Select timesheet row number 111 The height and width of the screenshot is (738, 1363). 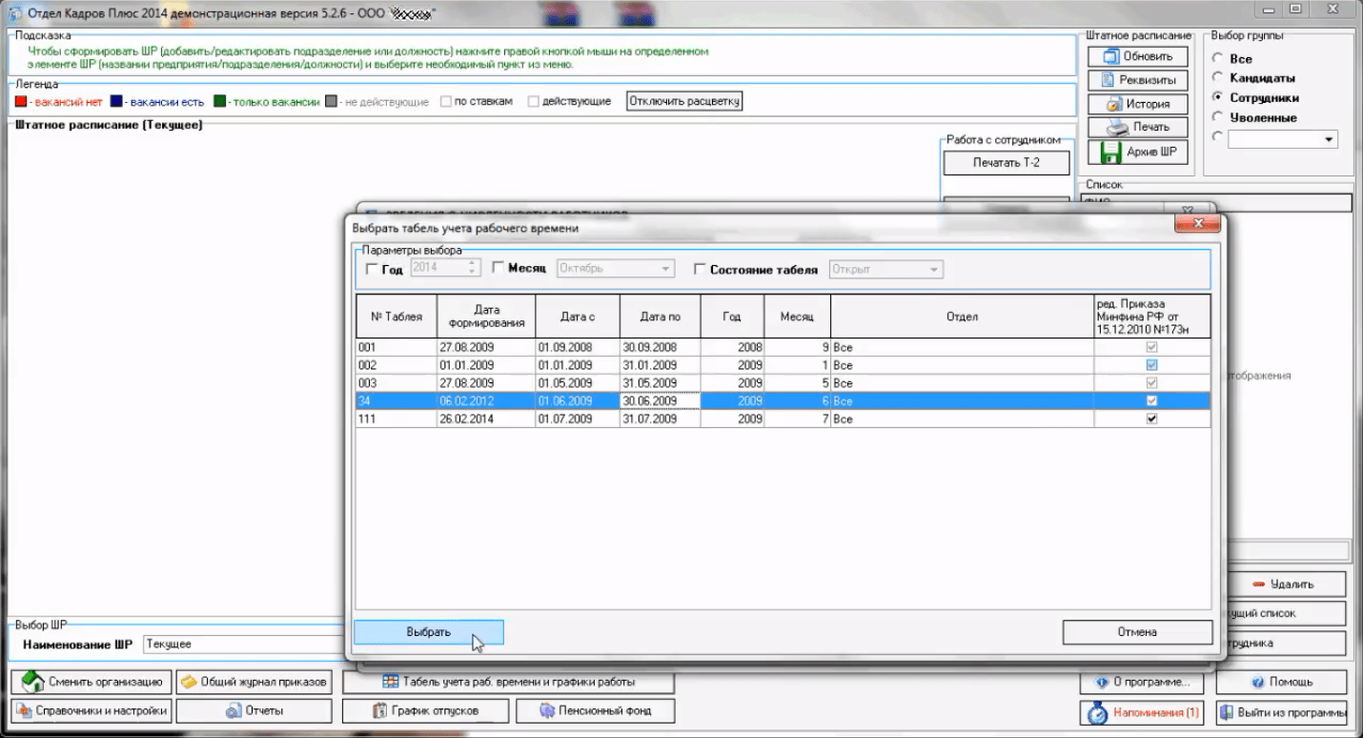click(x=396, y=420)
